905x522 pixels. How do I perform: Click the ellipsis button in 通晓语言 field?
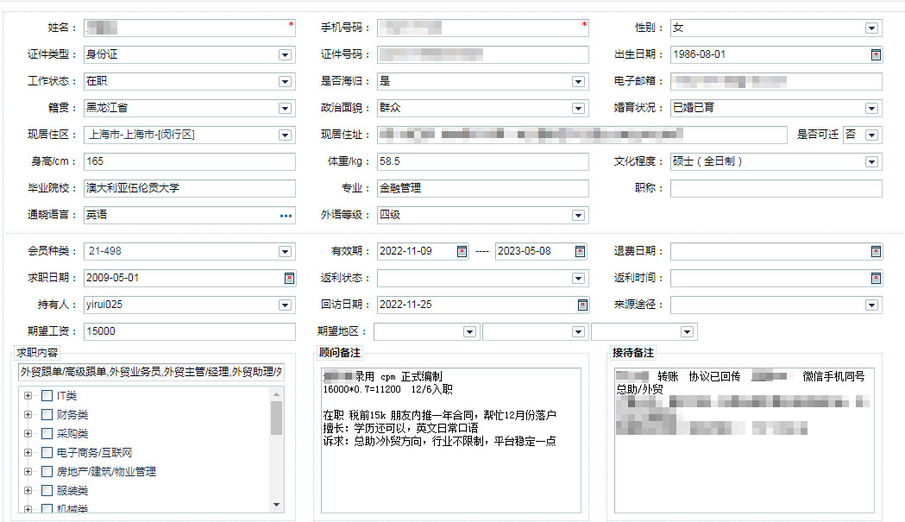click(x=286, y=216)
